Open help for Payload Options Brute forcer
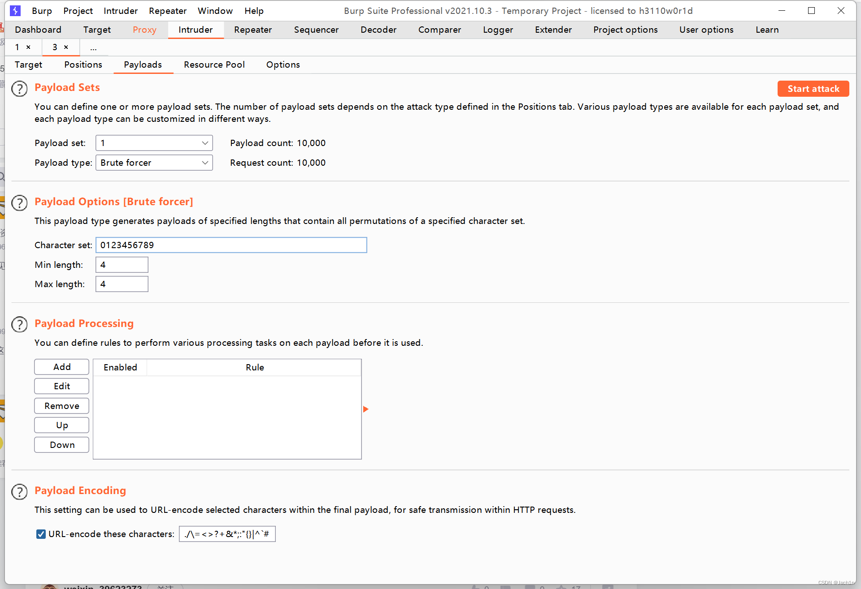861x589 pixels. point(19,203)
